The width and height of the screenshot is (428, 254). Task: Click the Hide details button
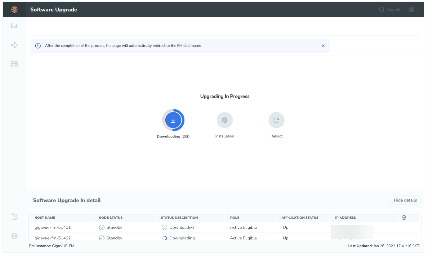tap(405, 200)
